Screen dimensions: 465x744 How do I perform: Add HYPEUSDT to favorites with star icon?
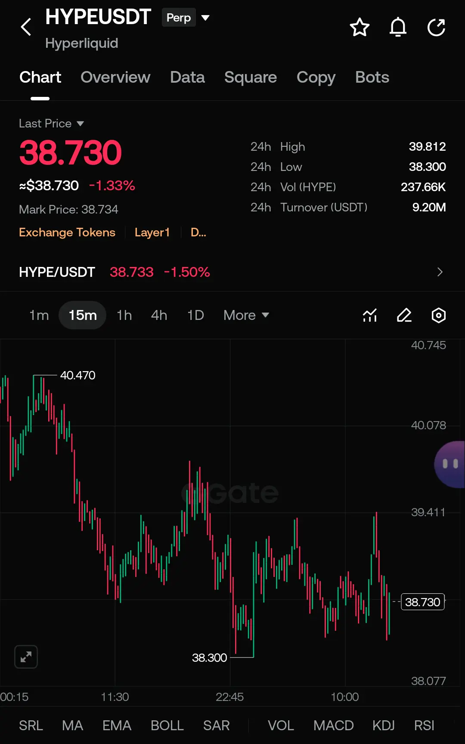360,28
